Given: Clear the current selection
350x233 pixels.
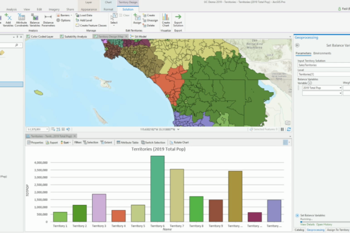Looking at the screenshot, I should 124,15.
